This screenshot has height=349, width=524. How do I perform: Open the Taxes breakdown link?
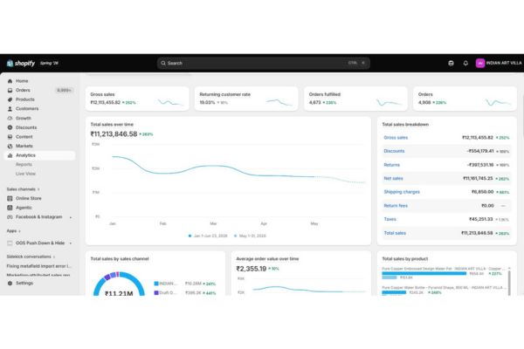coord(390,219)
